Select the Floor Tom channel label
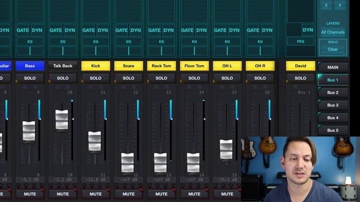The image size is (360, 202). (x=194, y=66)
